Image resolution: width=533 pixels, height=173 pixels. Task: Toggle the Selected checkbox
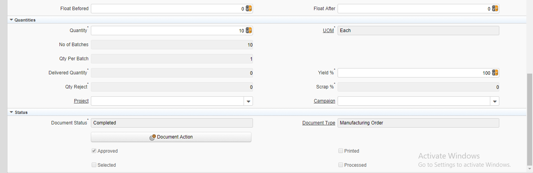tap(94, 165)
